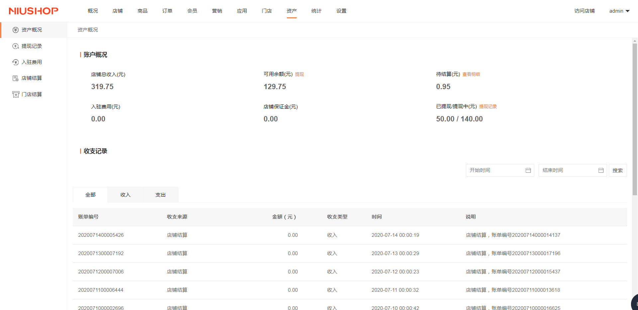Viewport: 638px width, 310px height.
Task: Open the 应用 top menu
Action: pos(242,11)
